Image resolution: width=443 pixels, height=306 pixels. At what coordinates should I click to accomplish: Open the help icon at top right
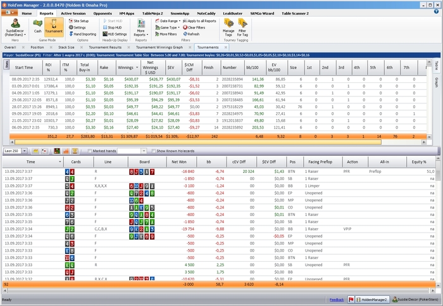pyautogui.click(x=436, y=11)
